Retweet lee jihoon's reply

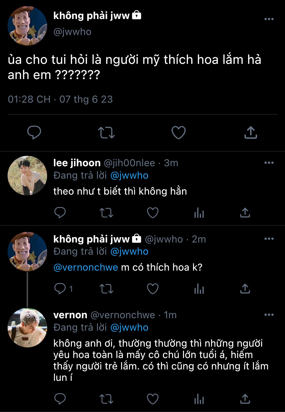point(106,213)
